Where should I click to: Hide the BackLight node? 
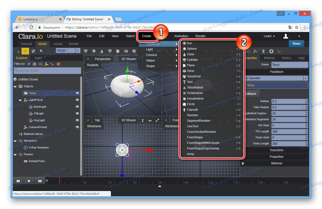(77, 107)
